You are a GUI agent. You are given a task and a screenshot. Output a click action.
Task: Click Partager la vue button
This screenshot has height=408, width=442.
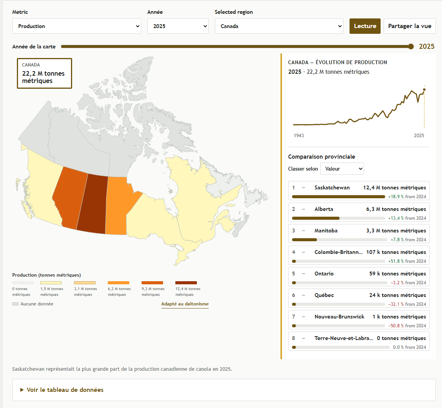410,26
